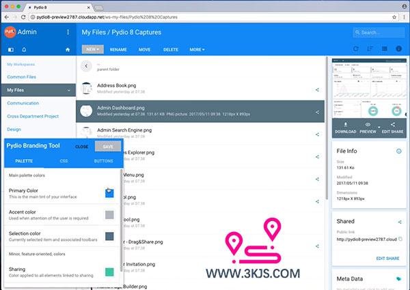Open the NEW dropdown button
The image size is (410, 290).
point(92,49)
